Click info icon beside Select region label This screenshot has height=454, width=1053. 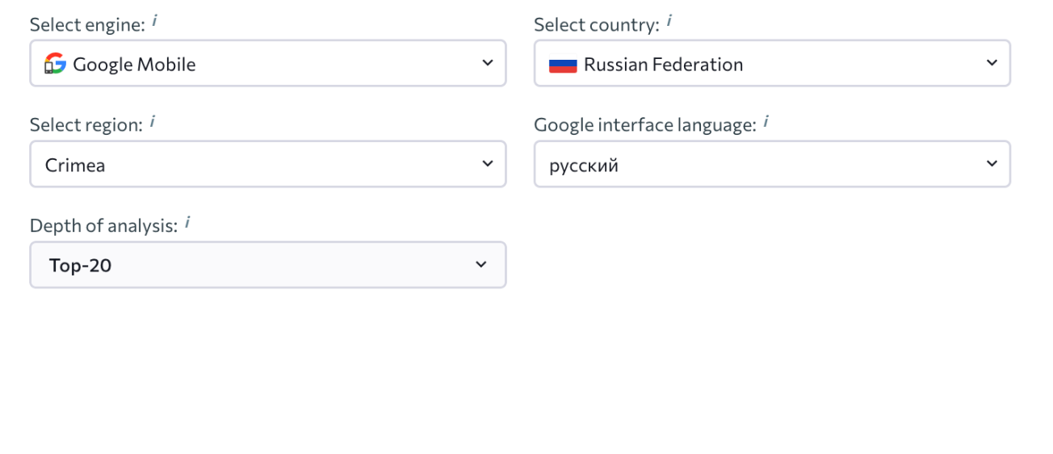click(x=153, y=123)
